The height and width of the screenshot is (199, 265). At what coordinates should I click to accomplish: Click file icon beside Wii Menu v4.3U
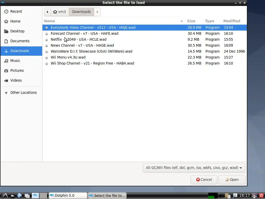pyautogui.click(x=47, y=58)
